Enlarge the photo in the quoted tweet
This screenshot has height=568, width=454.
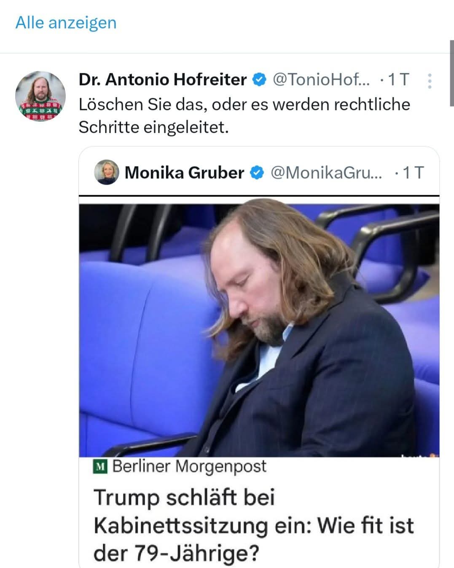click(x=259, y=330)
